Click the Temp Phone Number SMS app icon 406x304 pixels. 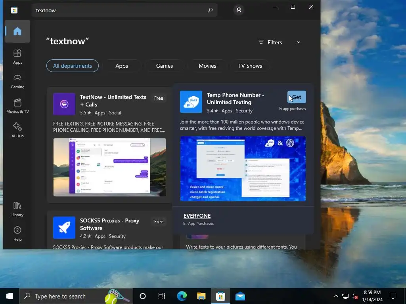point(191,102)
